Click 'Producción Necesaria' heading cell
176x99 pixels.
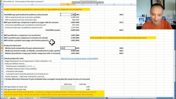click(32, 46)
